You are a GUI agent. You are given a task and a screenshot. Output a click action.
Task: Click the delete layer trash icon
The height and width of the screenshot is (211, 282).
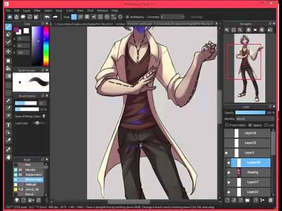270,200
